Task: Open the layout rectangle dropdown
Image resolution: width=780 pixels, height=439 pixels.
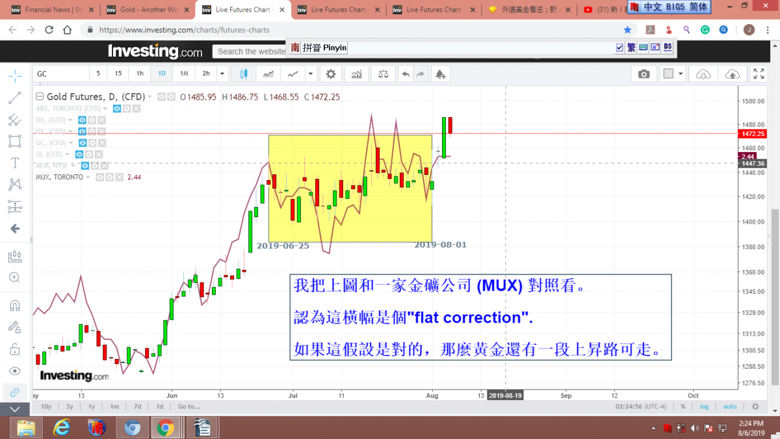Action: [681, 73]
